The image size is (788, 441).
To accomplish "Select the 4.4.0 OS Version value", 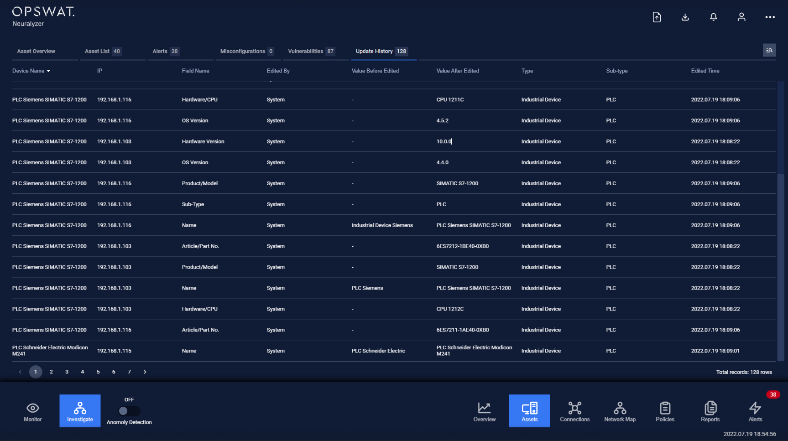I will pos(442,162).
